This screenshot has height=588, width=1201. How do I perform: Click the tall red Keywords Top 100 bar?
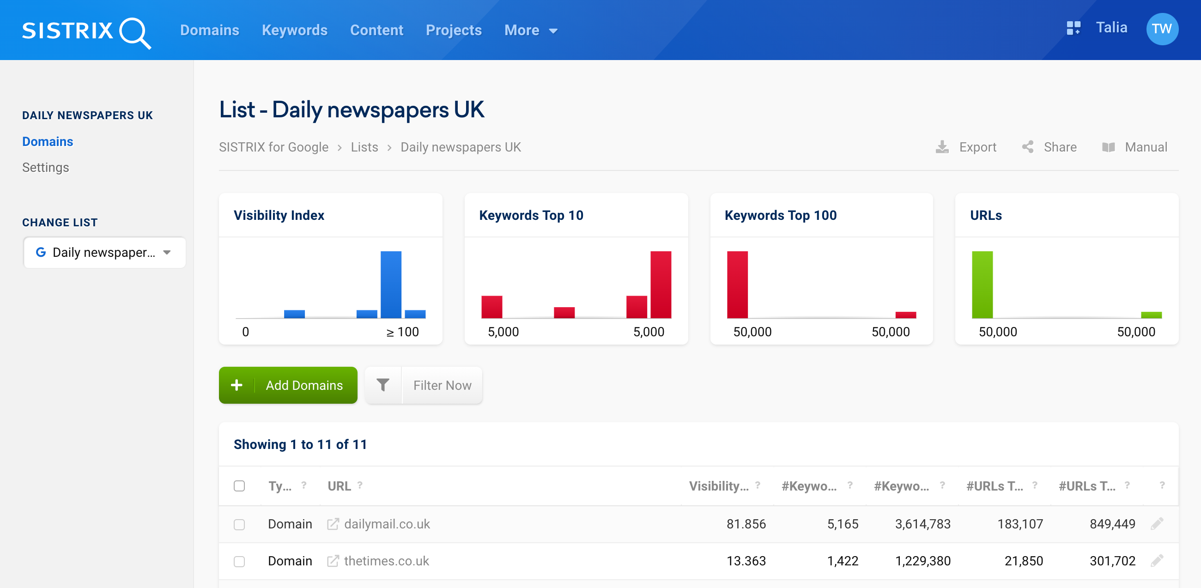pos(737,285)
